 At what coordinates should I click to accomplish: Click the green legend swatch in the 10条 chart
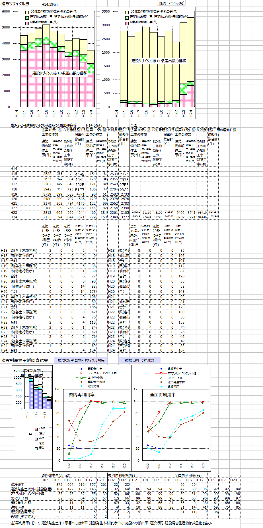tap(27, 18)
